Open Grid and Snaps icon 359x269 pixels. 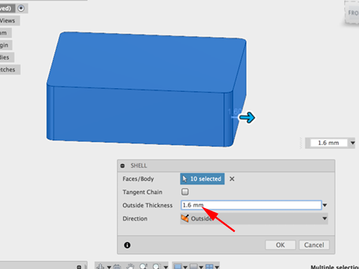coord(194,267)
